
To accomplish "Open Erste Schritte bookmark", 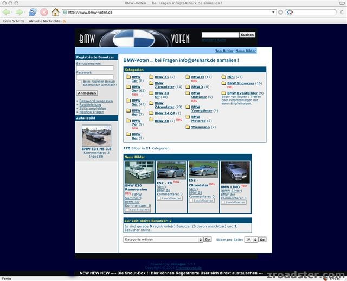I will 14,21.
